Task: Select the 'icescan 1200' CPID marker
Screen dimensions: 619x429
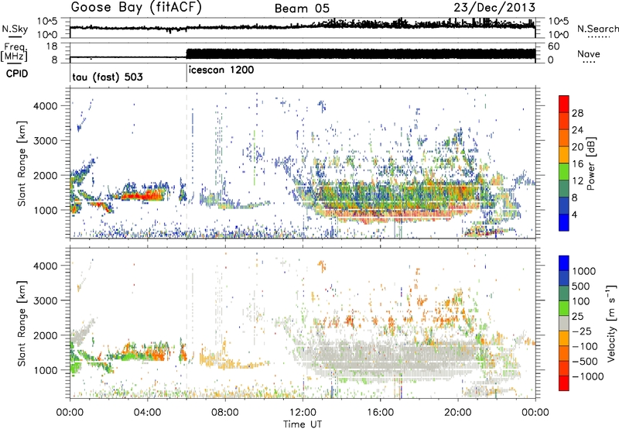Action: point(221,70)
